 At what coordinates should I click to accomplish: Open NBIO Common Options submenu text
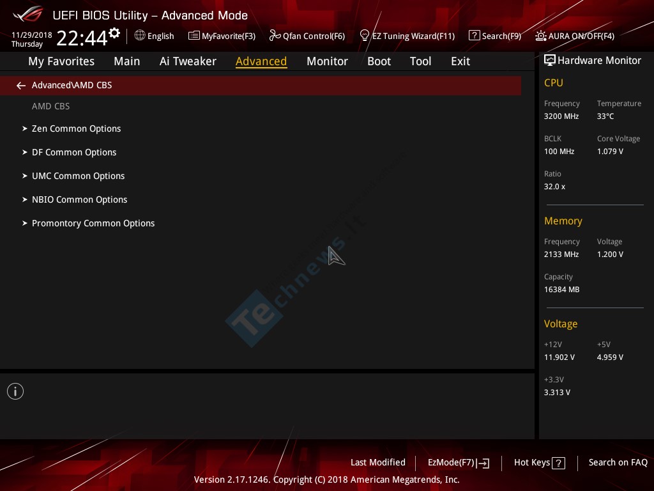(x=80, y=199)
